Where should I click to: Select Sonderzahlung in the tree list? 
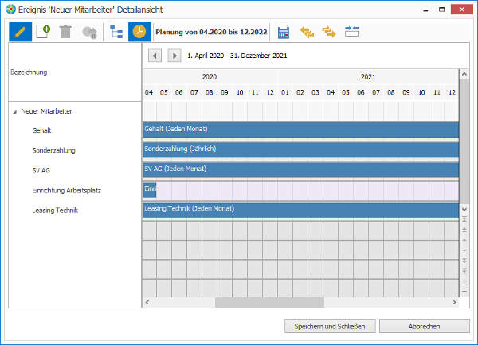click(53, 150)
